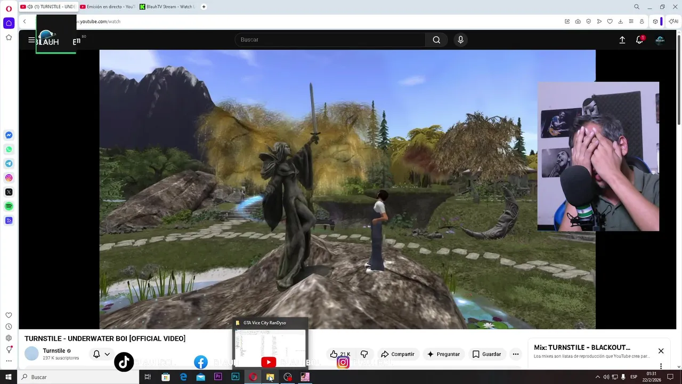
Task: Open Opera speed dial home icon
Action: [x=9, y=23]
